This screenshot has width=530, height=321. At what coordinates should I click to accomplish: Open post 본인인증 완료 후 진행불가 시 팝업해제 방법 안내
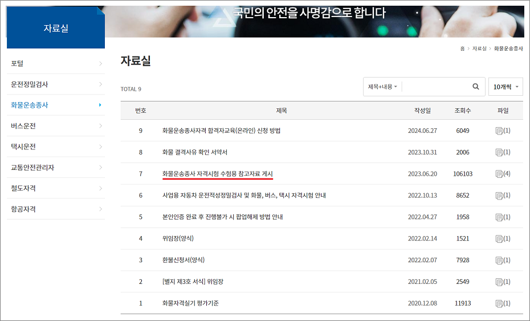(x=222, y=217)
